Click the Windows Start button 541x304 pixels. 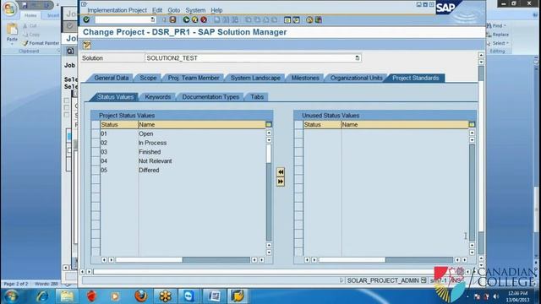pyautogui.click(x=11, y=296)
